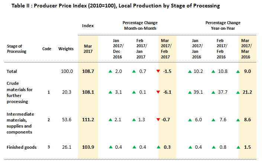Select the Stage of Processing column header

[17, 49]
